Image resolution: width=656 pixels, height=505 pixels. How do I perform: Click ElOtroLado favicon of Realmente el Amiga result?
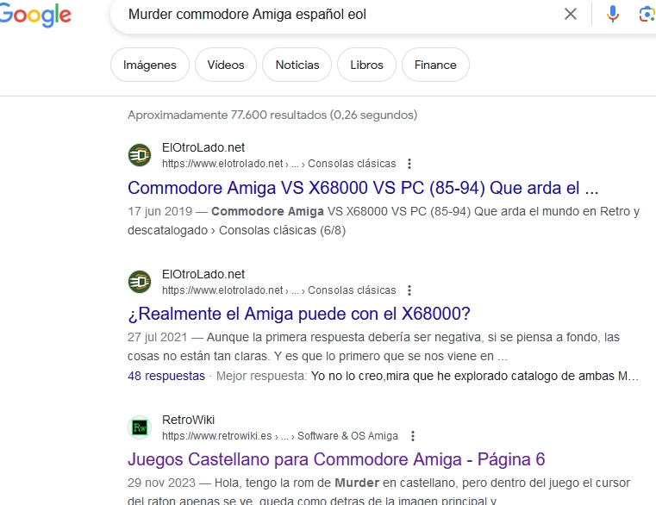(140, 282)
